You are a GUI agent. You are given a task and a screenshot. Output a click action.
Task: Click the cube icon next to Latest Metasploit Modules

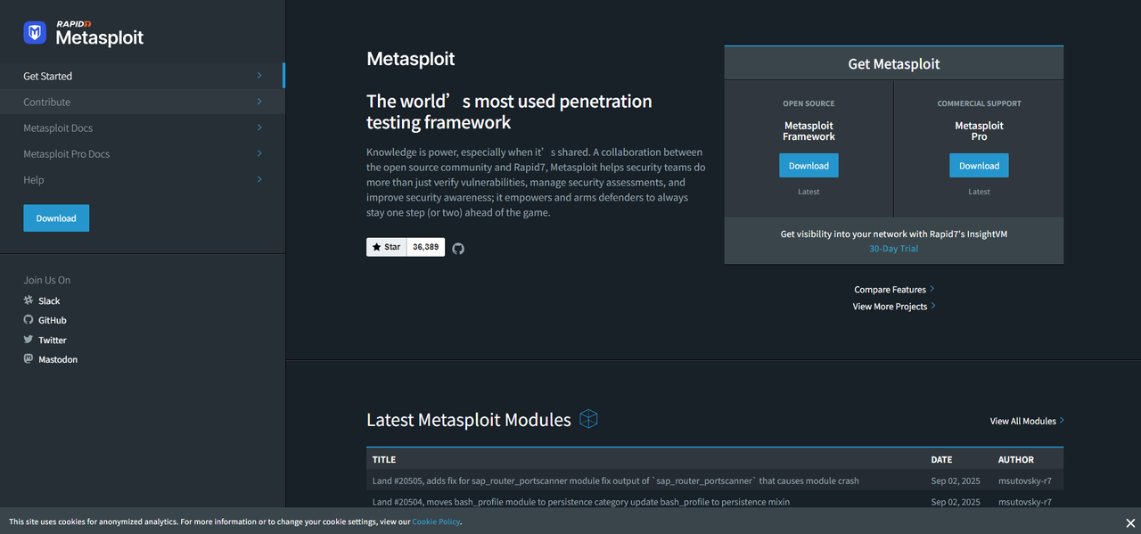click(588, 418)
